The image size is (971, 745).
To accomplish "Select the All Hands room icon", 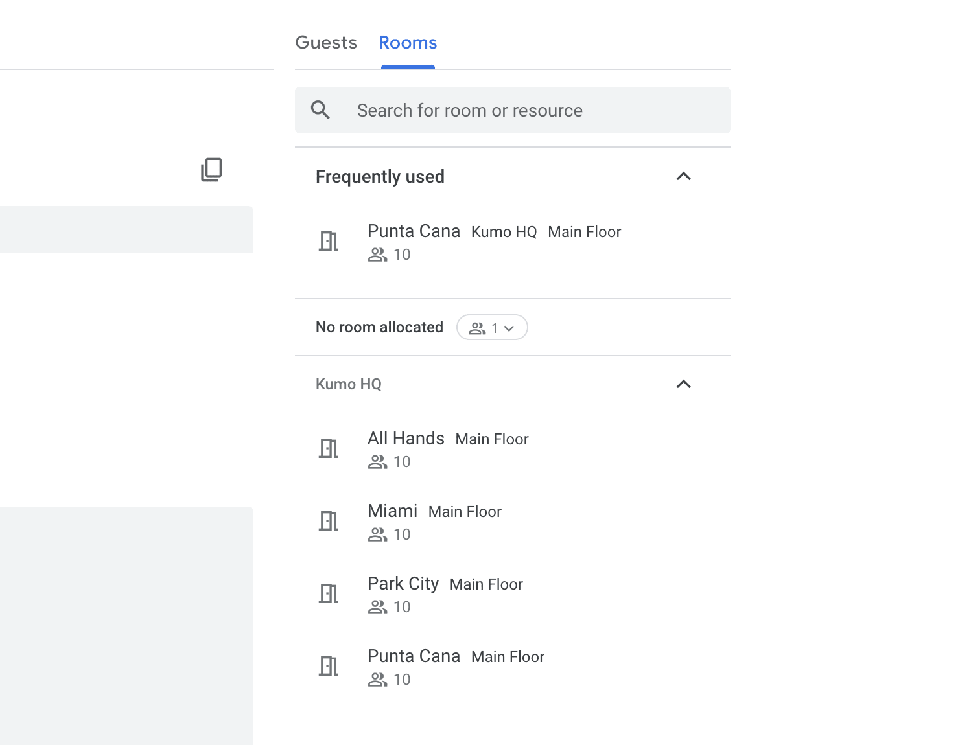I will [329, 448].
